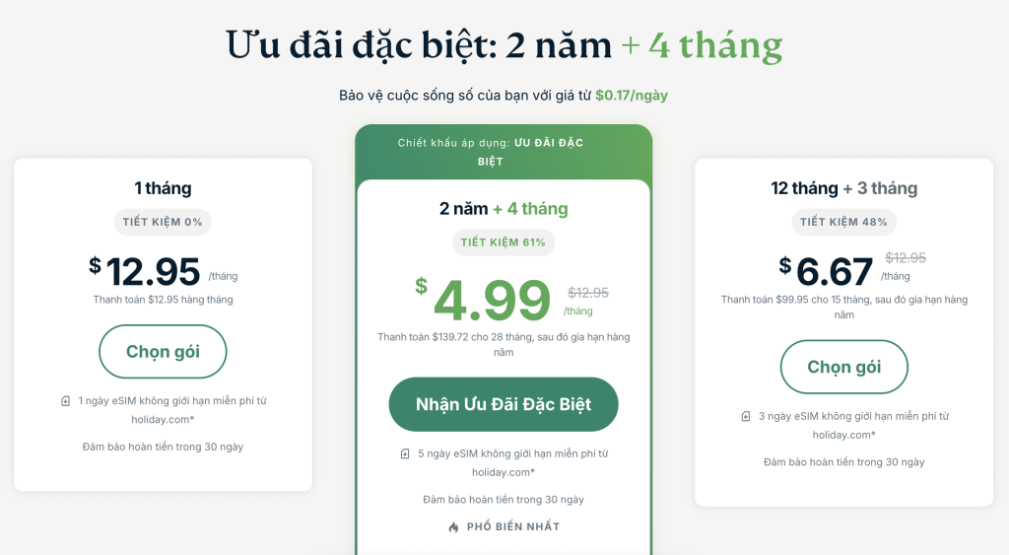Viewport: 1009px width, 555px height.
Task: Click the crossed-out $12.95 beside $4.99
Action: 588,293
